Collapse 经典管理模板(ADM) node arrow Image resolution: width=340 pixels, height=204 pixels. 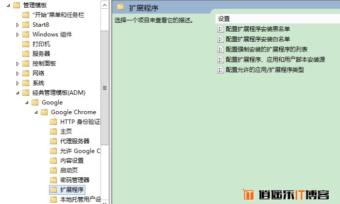[x=17, y=93]
